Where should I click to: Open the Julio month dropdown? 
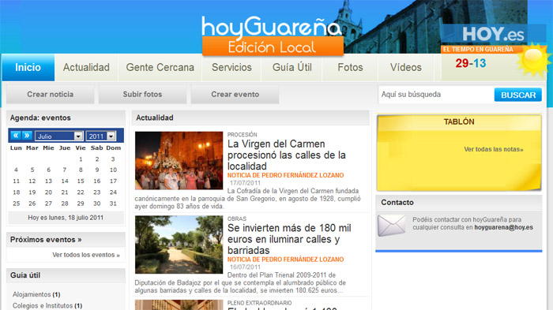point(59,136)
